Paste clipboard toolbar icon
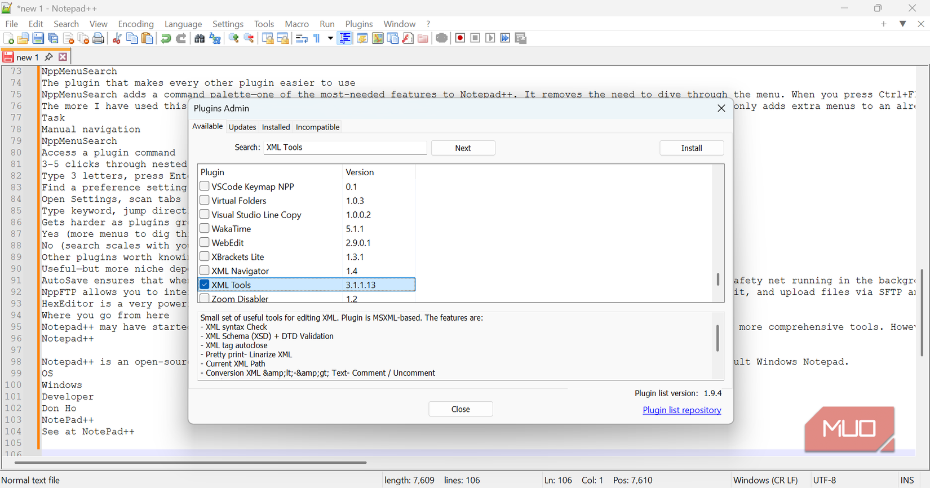Screen dimensions: 930x488 coord(147,38)
